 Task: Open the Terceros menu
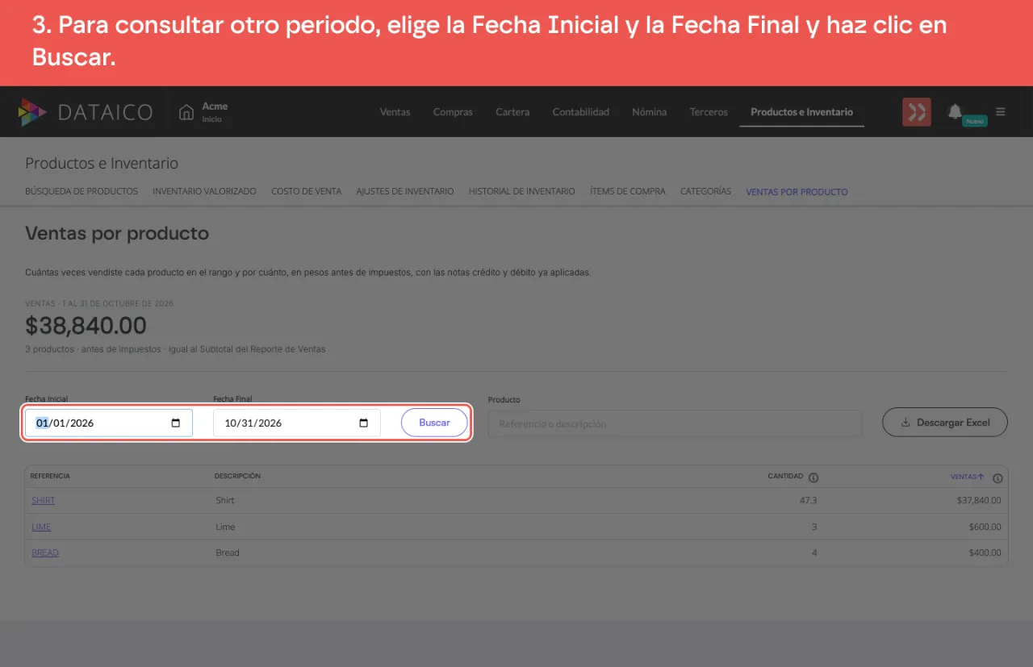click(x=709, y=112)
